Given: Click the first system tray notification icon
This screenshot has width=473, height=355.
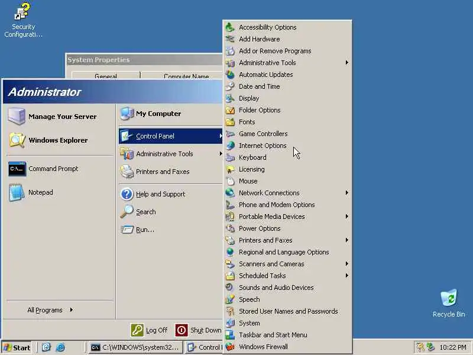Looking at the screenshot, I should [x=420, y=347].
